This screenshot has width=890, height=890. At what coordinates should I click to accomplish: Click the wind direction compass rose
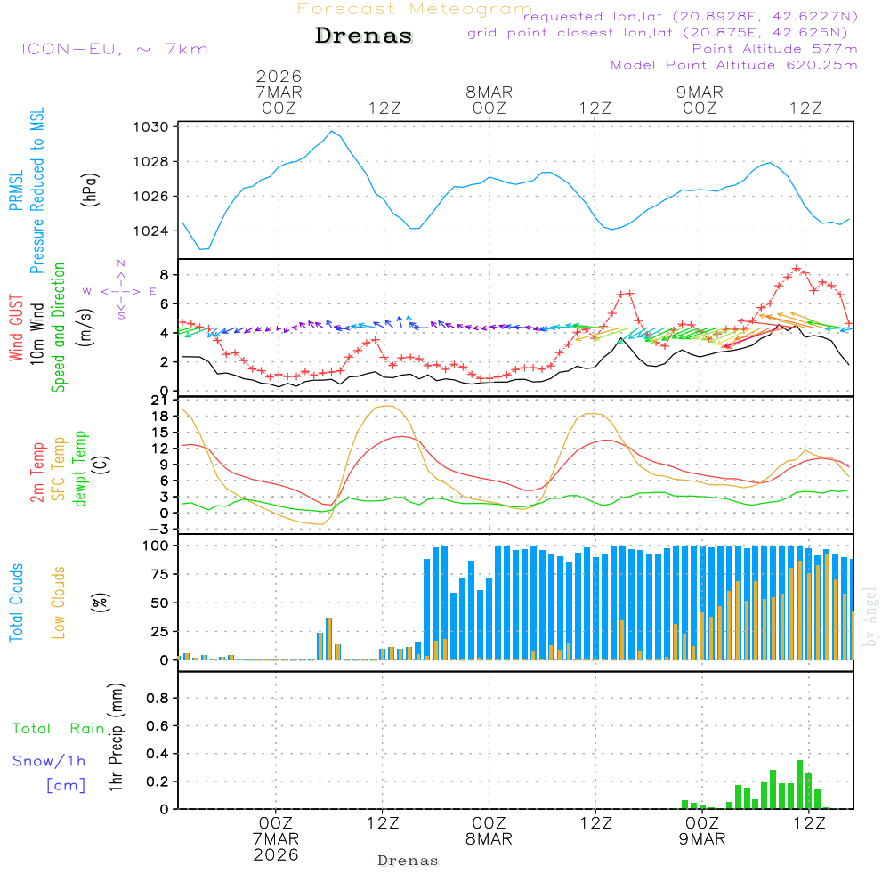[x=120, y=290]
